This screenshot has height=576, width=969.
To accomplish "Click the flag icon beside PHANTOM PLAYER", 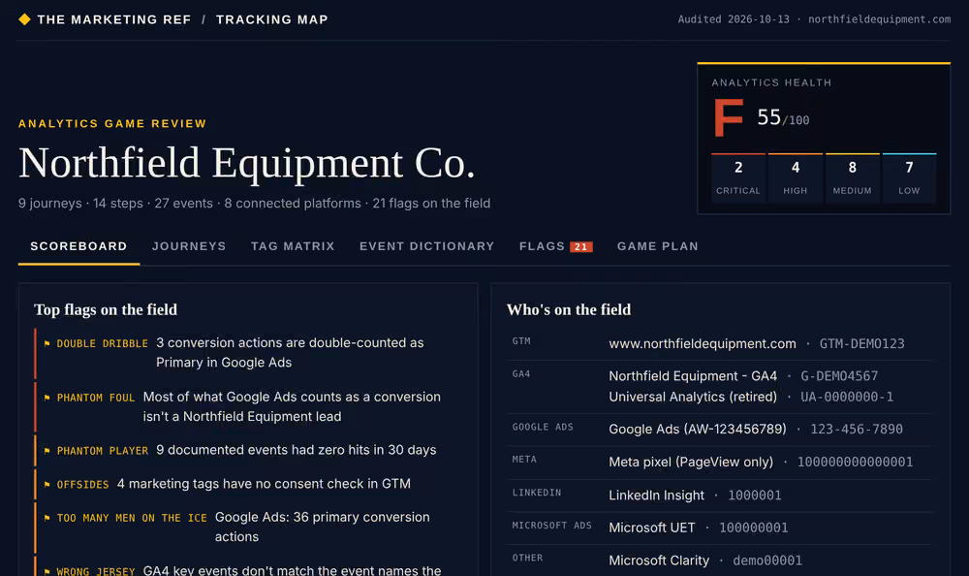I will (x=47, y=450).
